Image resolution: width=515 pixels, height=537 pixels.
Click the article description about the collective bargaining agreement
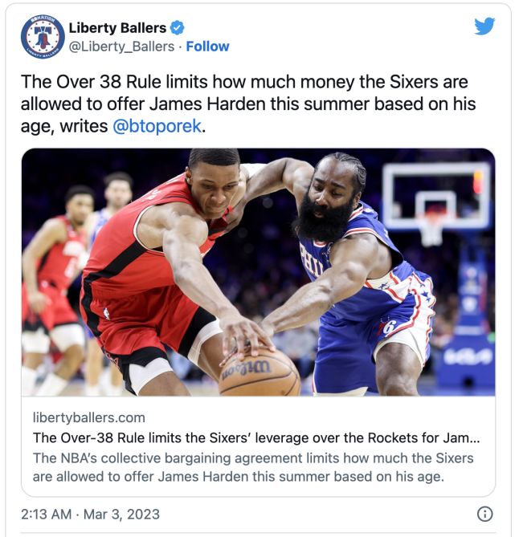[x=253, y=467]
